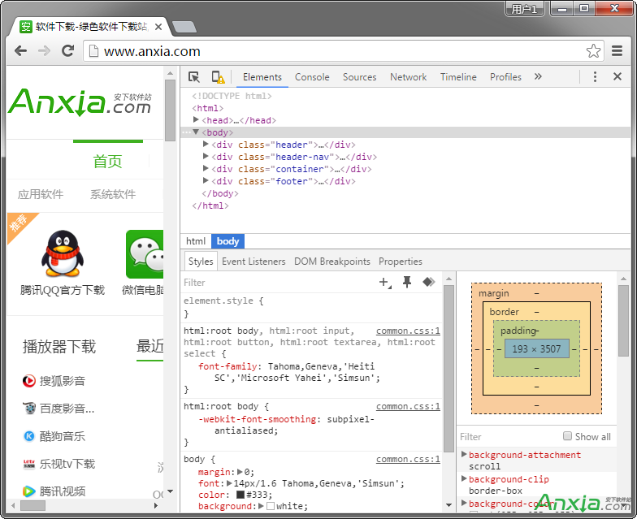Open the Profiles tab
Image resolution: width=637 pixels, height=519 pixels.
pyautogui.click(x=505, y=76)
